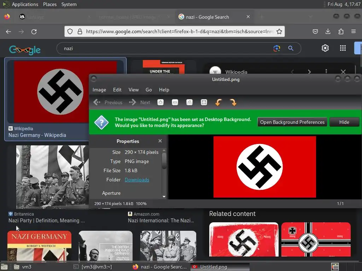Image resolution: width=362 pixels, height=271 pixels.
Task: Open a new Firefox tab
Action: [x=261, y=17]
